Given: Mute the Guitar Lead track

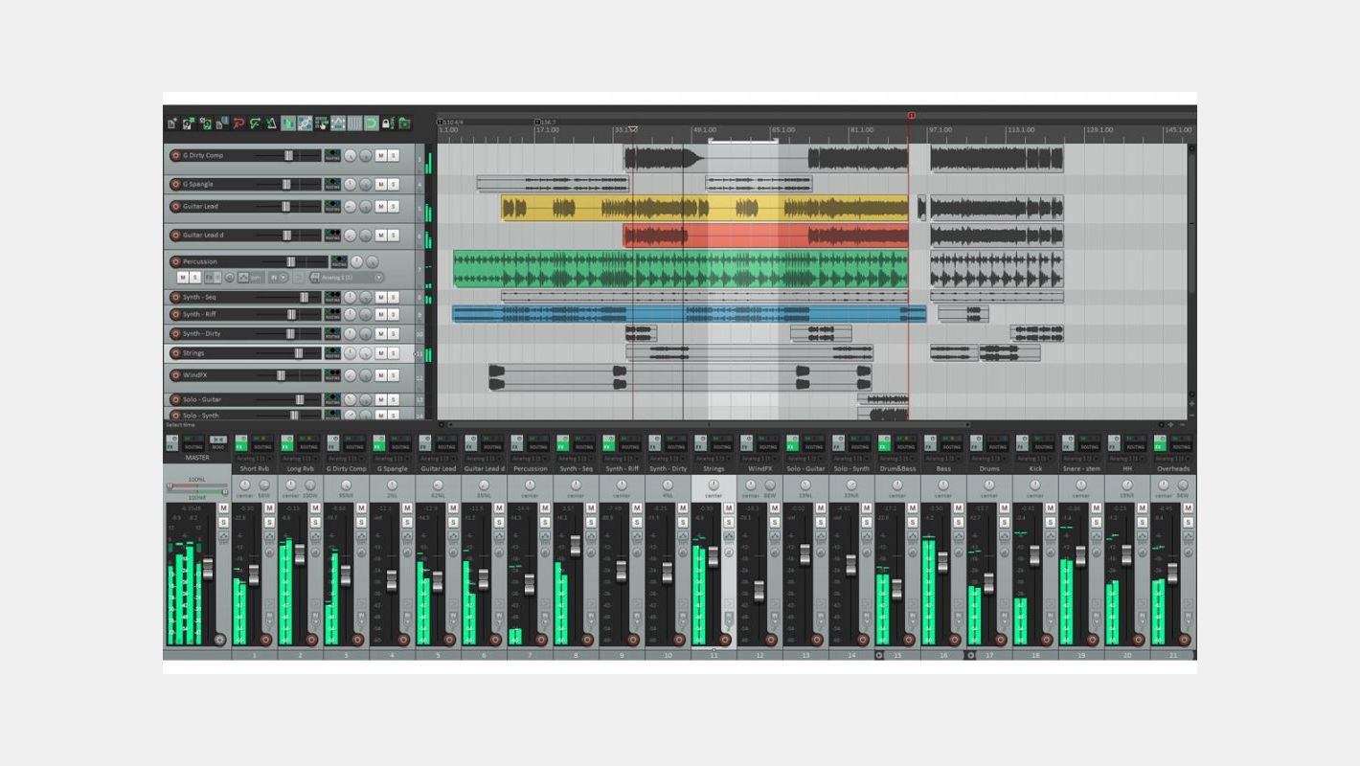Looking at the screenshot, I should point(380,207).
